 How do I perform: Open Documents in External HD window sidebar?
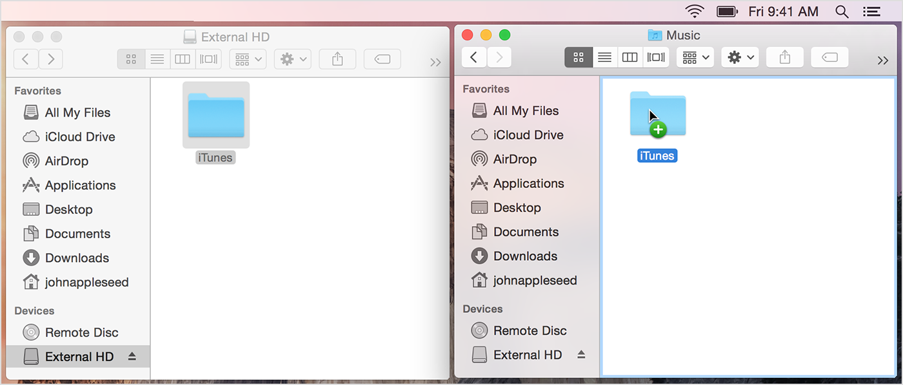click(x=78, y=234)
